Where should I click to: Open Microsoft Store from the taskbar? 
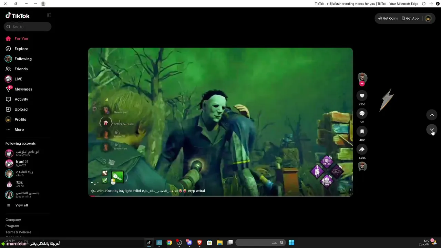(x=209, y=242)
